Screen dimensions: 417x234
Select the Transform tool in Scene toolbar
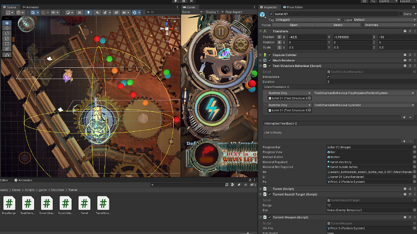pos(7,49)
